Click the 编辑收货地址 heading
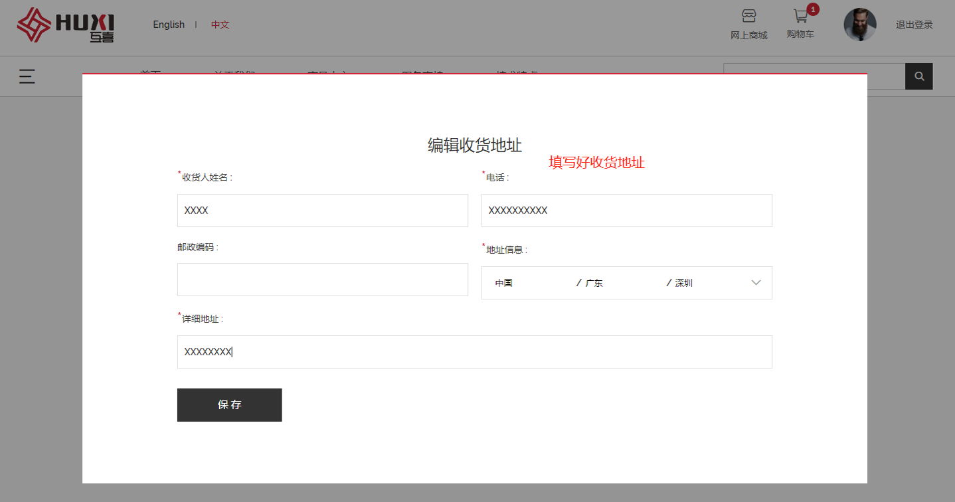 click(475, 145)
